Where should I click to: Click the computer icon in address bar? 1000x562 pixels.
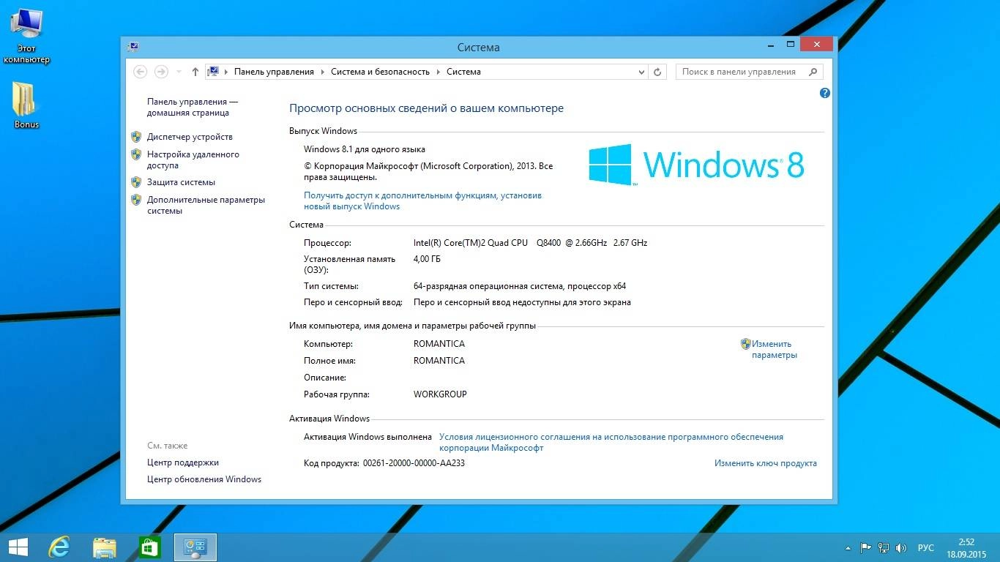[x=213, y=72]
